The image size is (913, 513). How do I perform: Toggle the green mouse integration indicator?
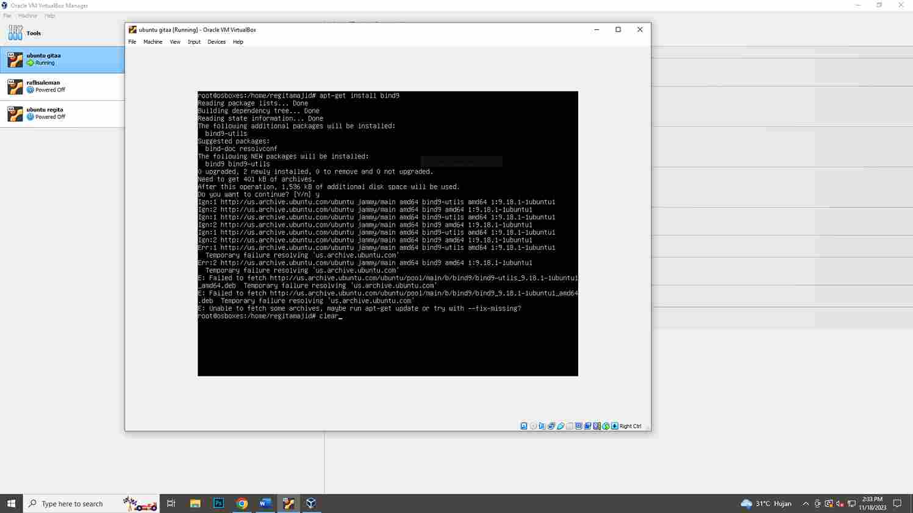click(x=606, y=426)
